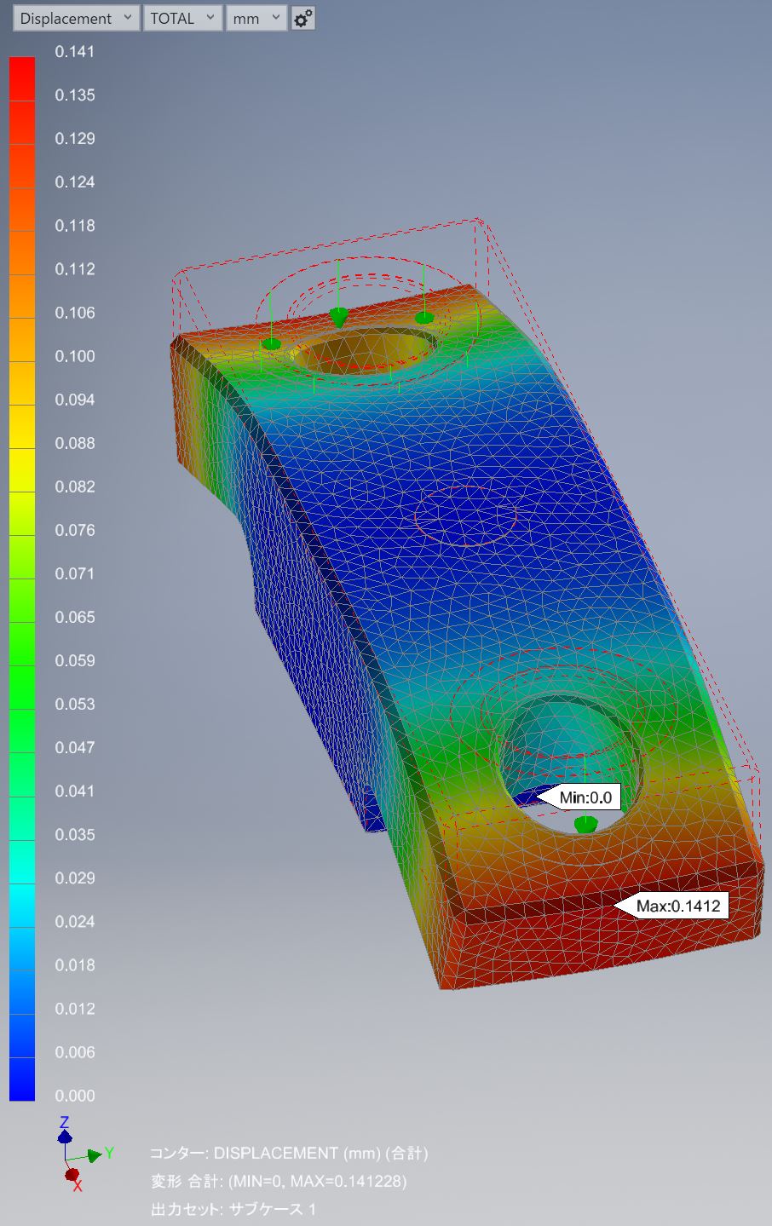772x1226 pixels.
Task: Click the green load arrow in lower hole
Action: point(585,823)
